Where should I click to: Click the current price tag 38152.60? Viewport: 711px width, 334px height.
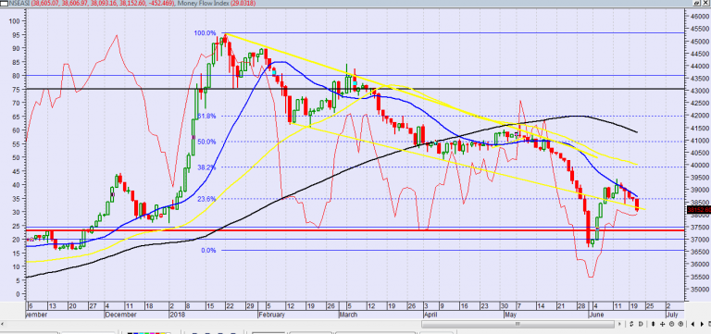699,210
